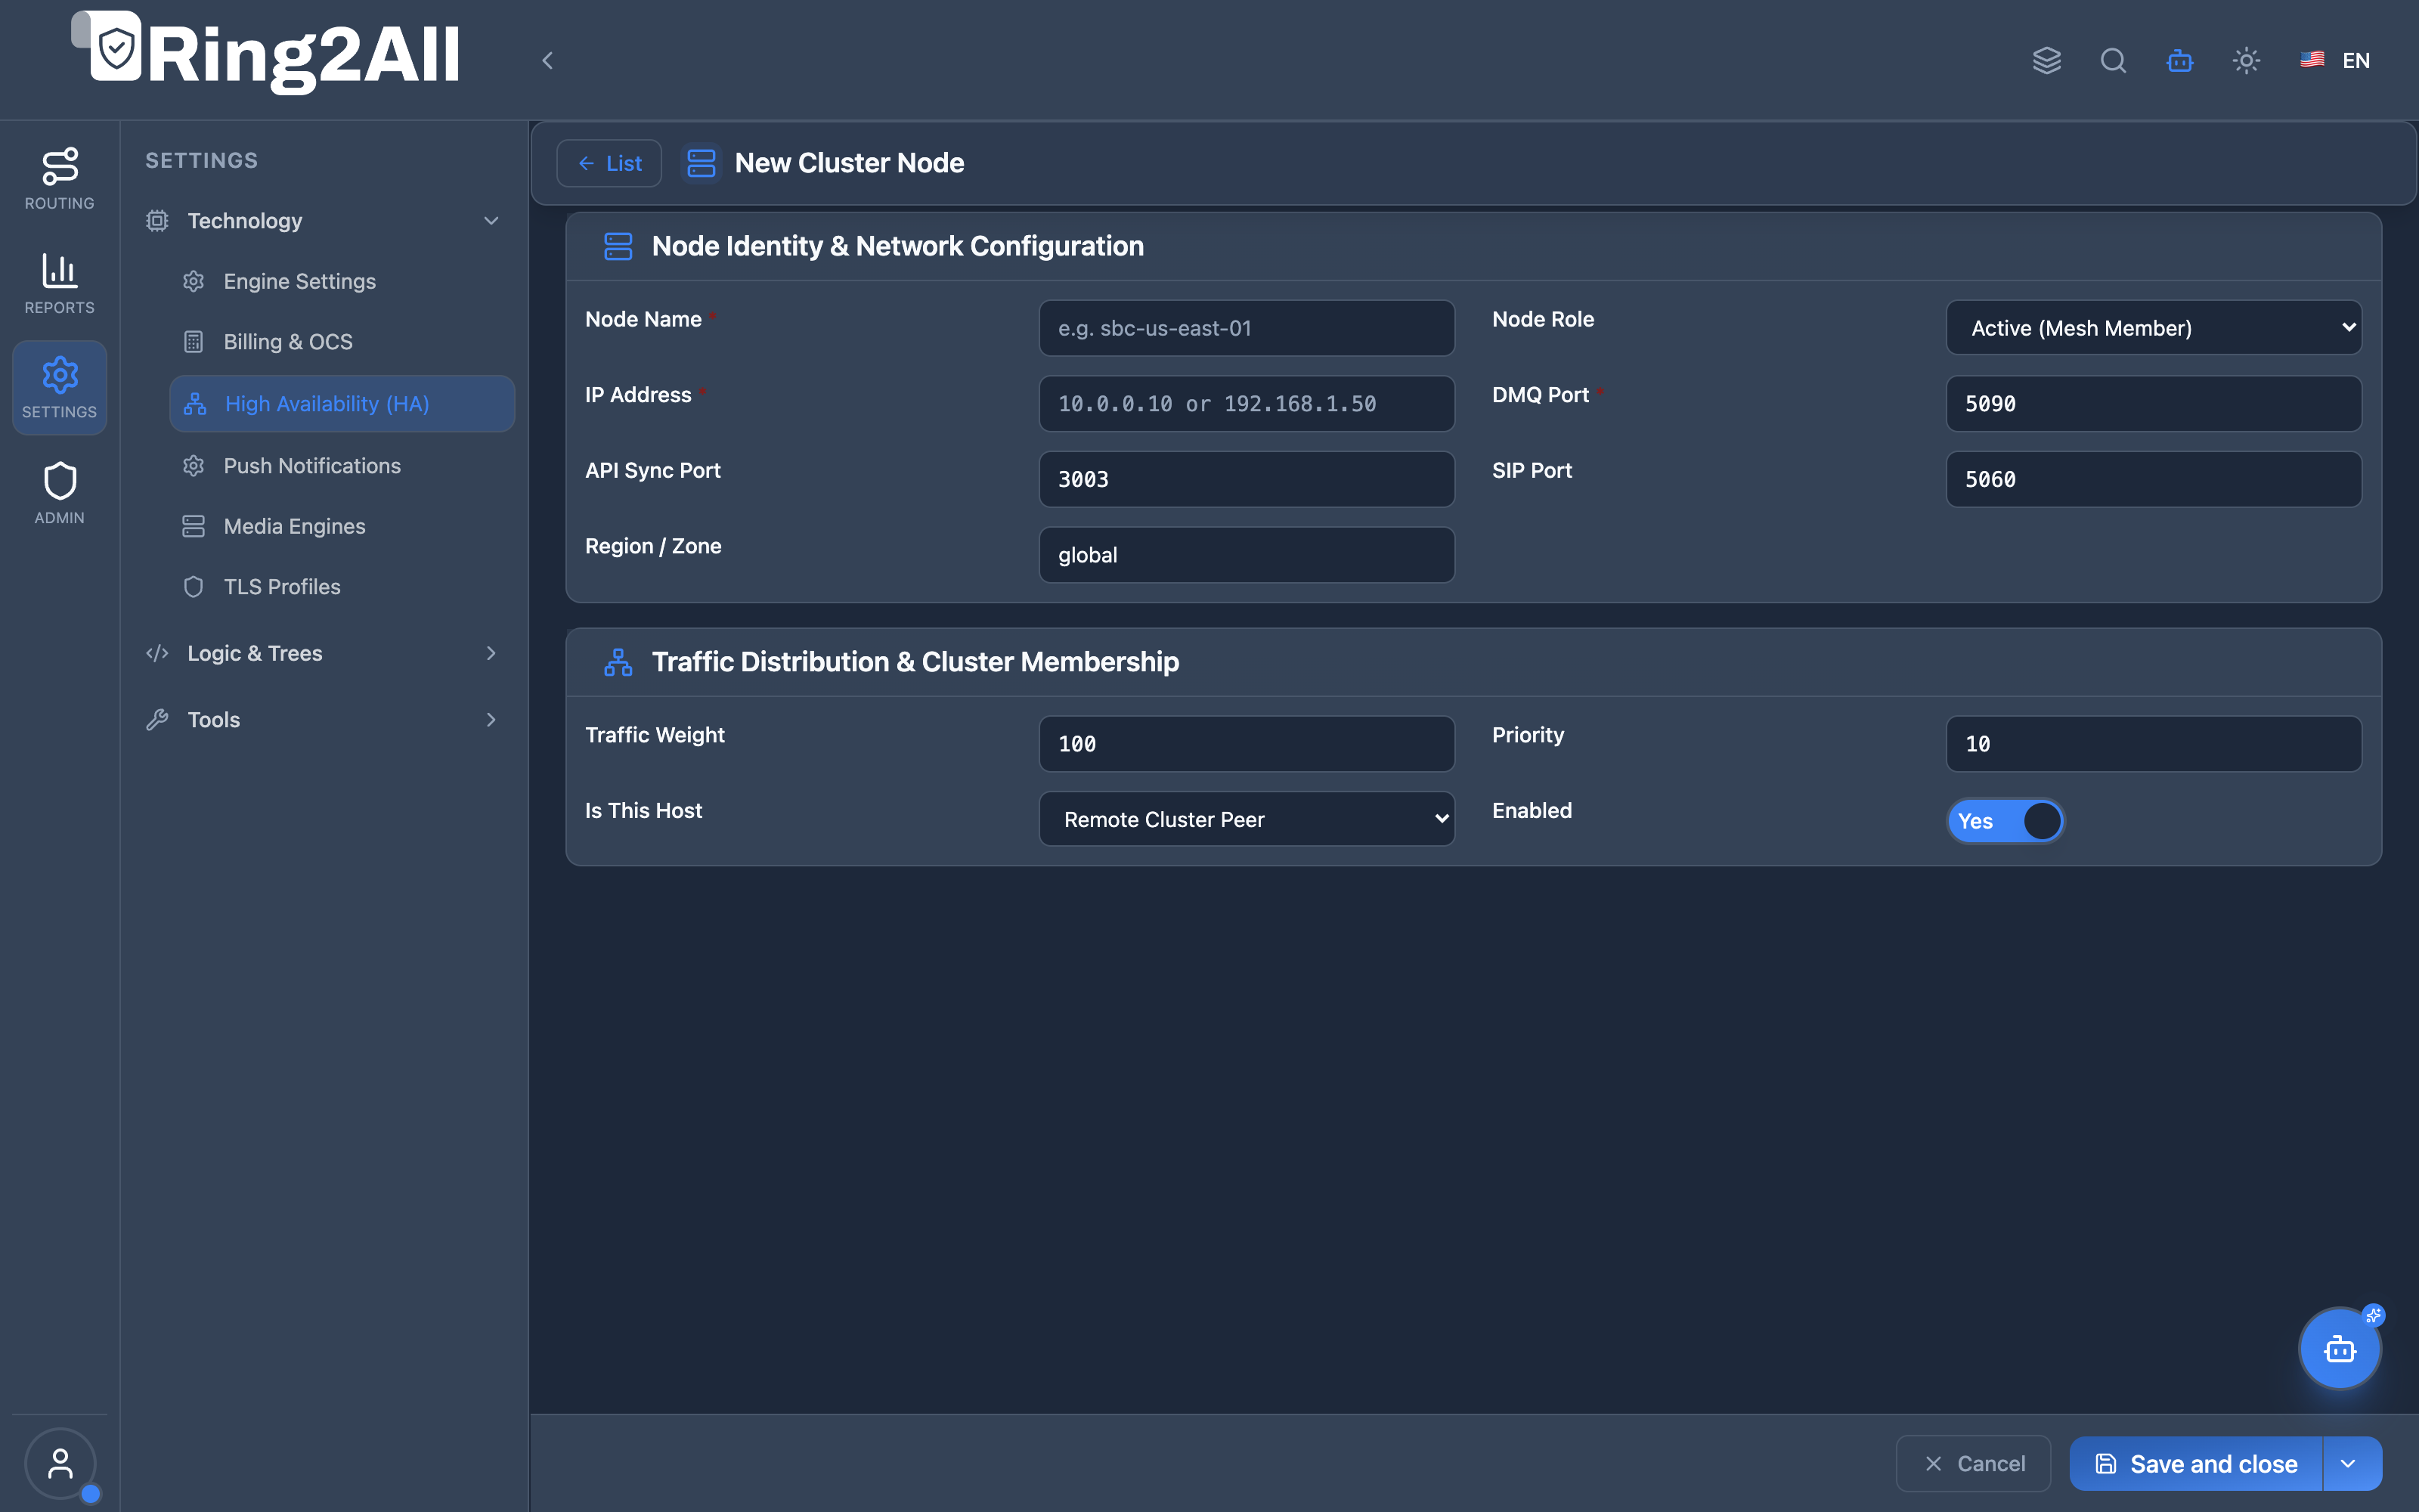
Task: Switch the Enabled toggle off
Action: click(2006, 821)
